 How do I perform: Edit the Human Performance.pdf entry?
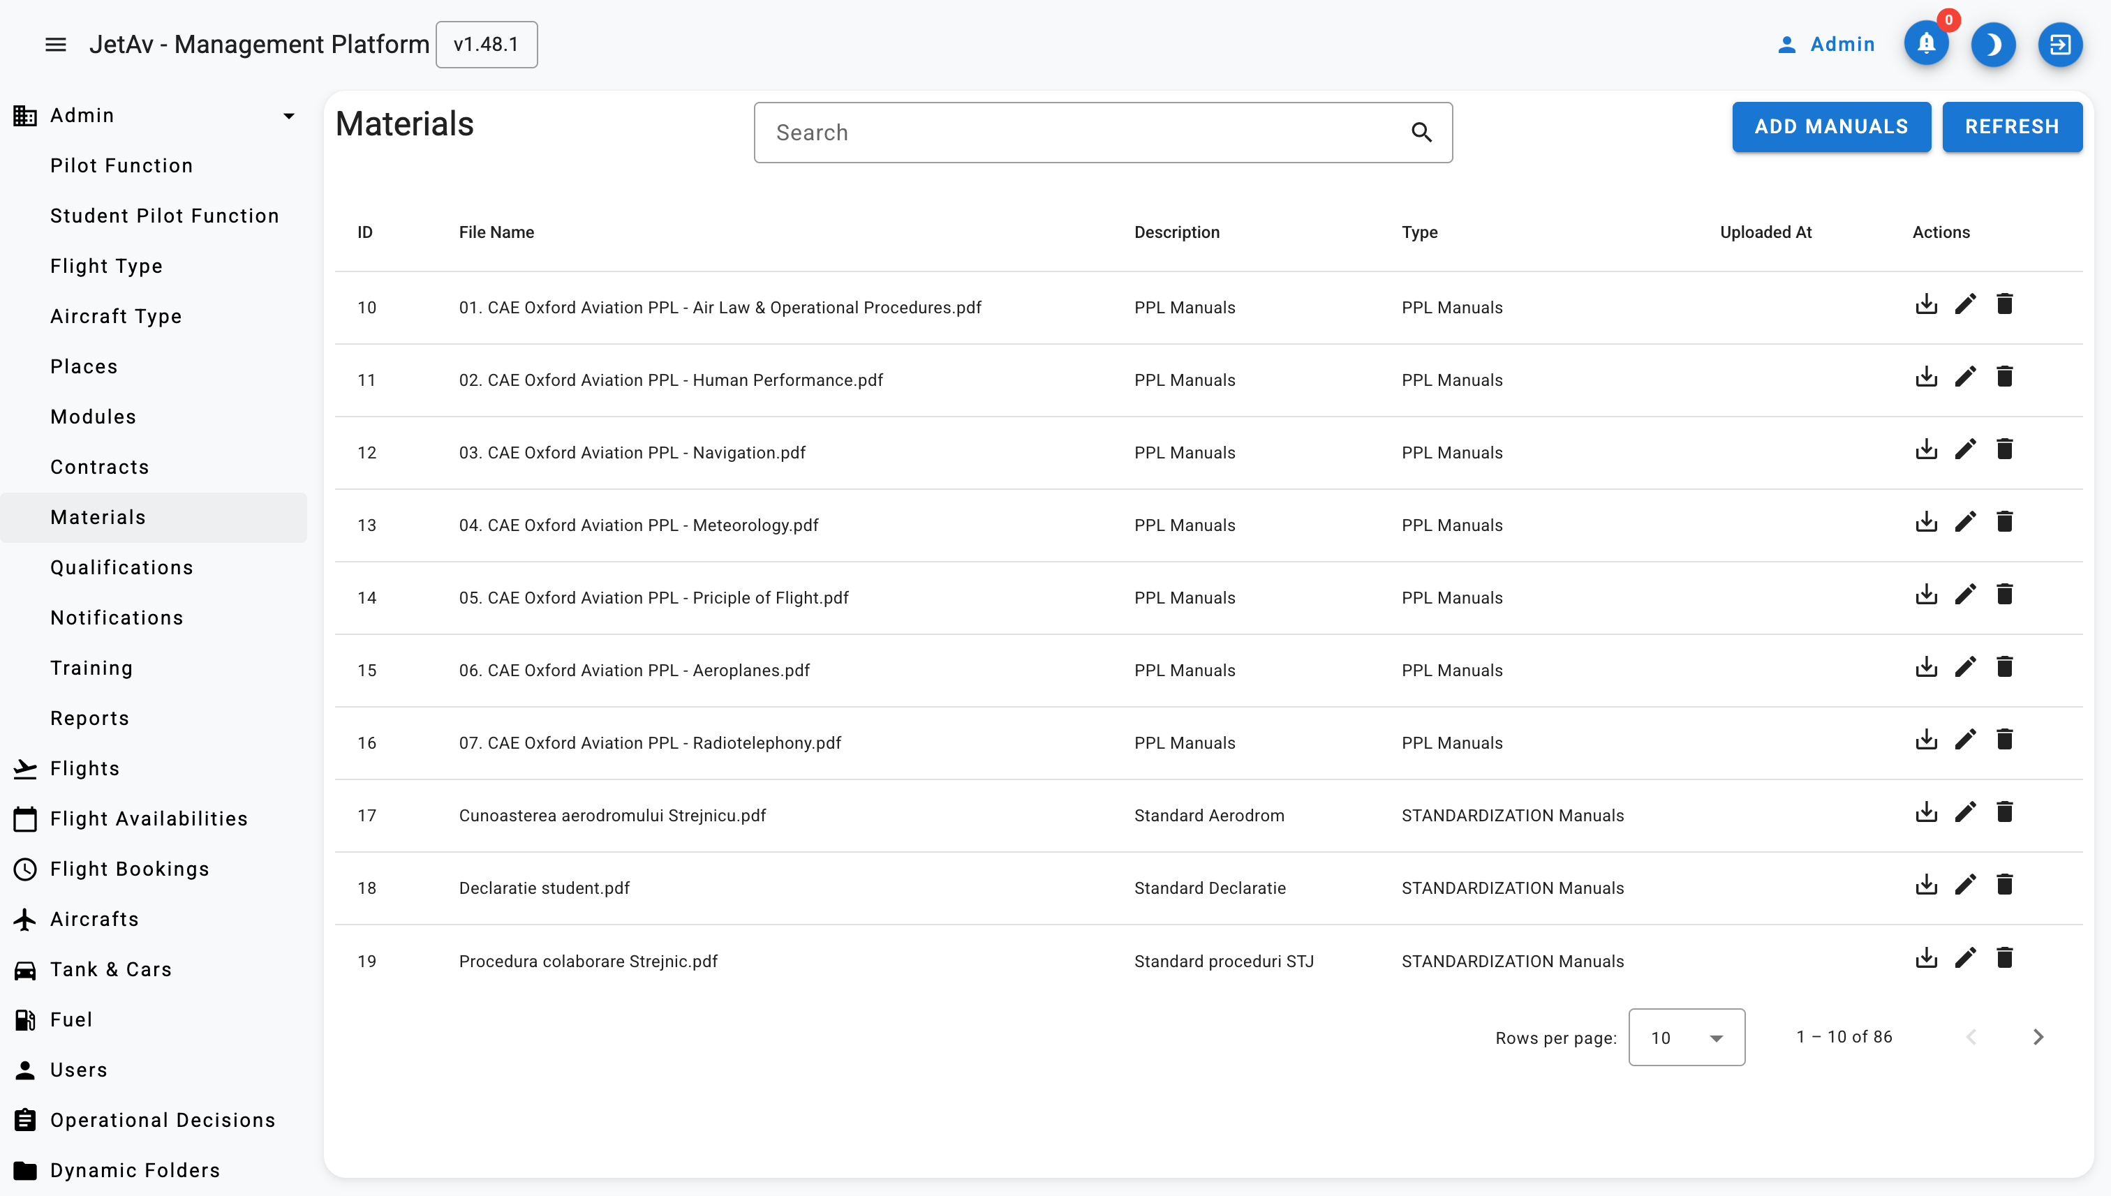(x=1964, y=377)
